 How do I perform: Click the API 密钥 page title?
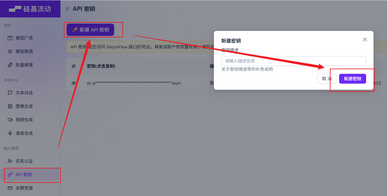click(84, 9)
